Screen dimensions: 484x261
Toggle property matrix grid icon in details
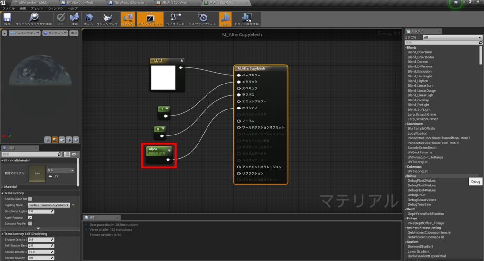coord(67,154)
